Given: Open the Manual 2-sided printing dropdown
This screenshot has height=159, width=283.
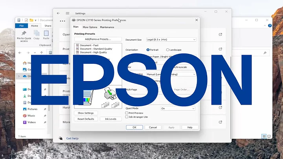Looking at the screenshot, I should pyautogui.click(x=171, y=74).
